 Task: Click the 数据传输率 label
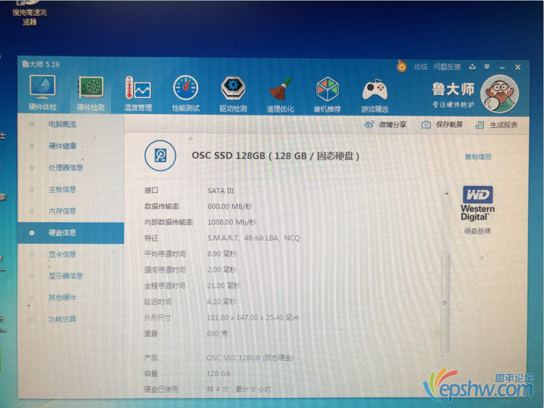tap(162, 206)
